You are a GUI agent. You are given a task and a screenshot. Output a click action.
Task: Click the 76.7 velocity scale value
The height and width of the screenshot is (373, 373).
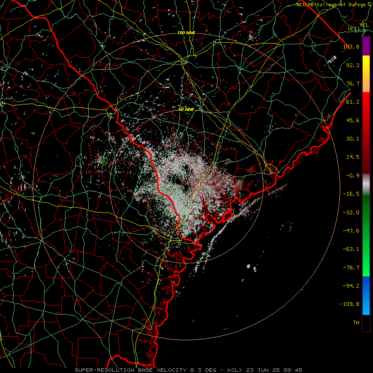[353, 83]
